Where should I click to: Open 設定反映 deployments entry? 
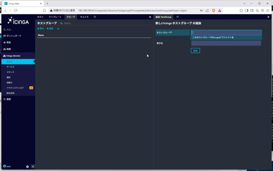(11, 93)
